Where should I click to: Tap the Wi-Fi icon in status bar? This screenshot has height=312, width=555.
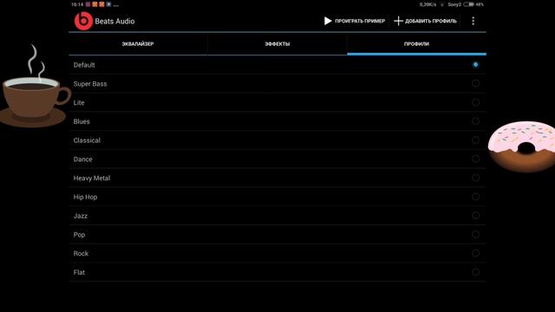[x=441, y=4]
